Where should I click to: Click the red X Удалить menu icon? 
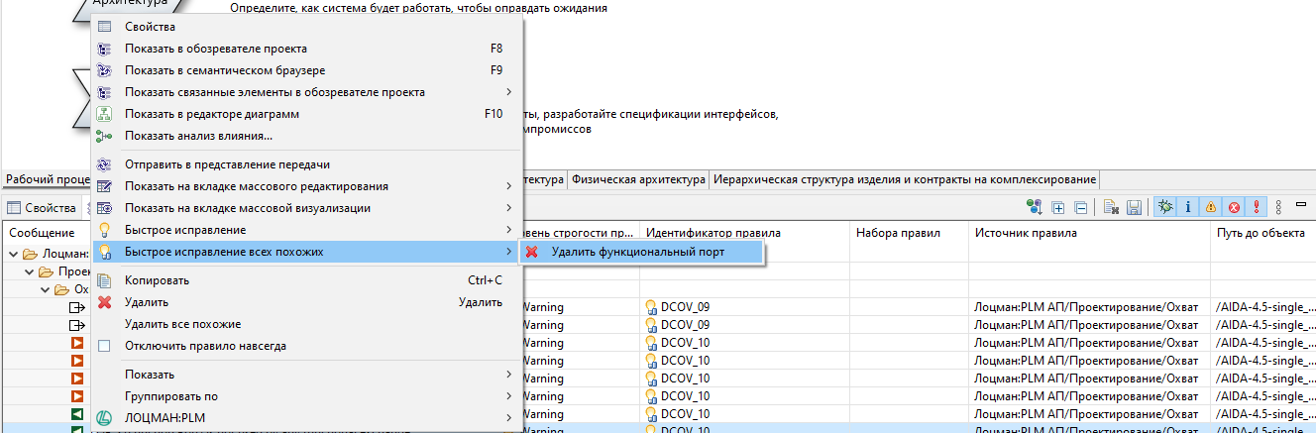105,302
